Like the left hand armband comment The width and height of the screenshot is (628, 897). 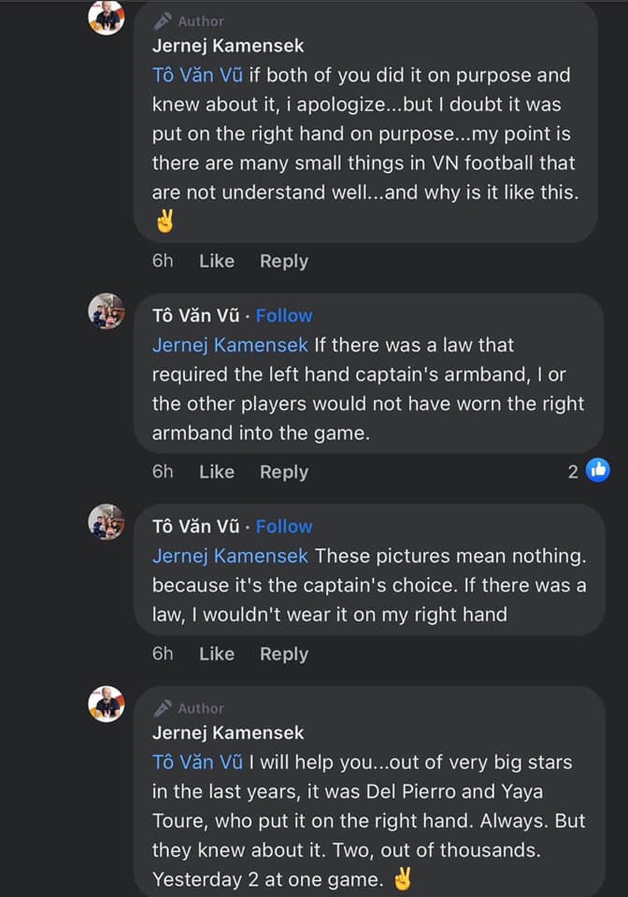(217, 472)
